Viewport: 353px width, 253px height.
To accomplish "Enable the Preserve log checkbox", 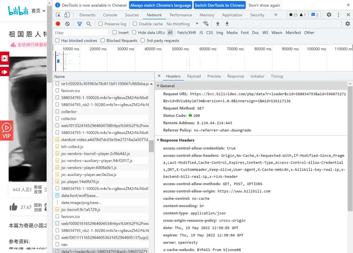I will (101, 24).
